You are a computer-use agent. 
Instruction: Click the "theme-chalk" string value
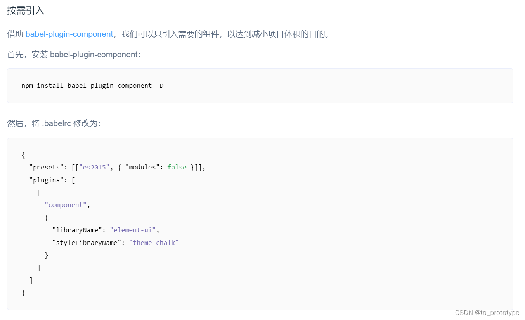click(154, 243)
